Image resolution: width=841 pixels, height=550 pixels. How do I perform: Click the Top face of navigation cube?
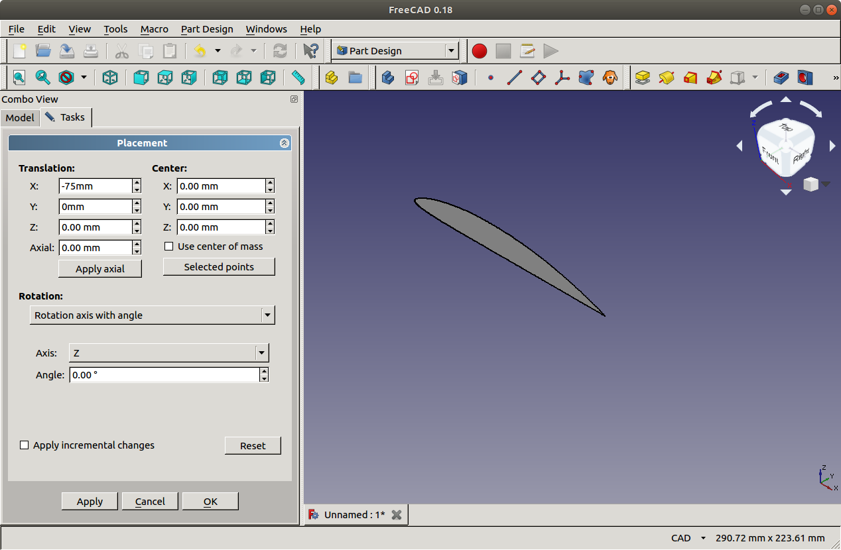(786, 128)
